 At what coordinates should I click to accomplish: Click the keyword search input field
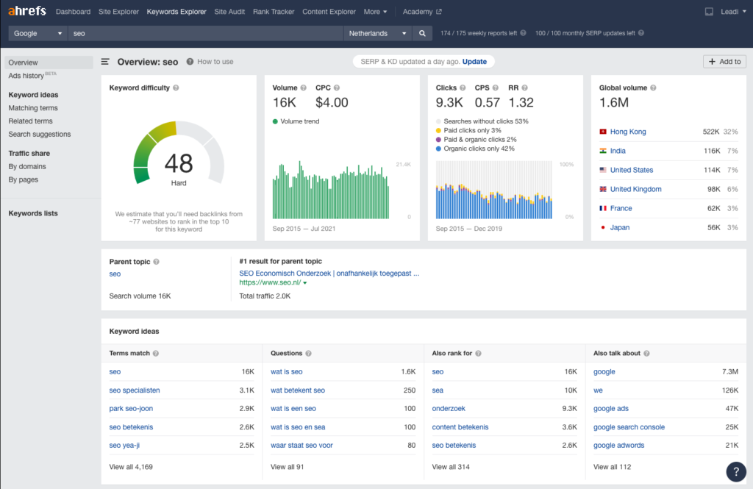(206, 33)
